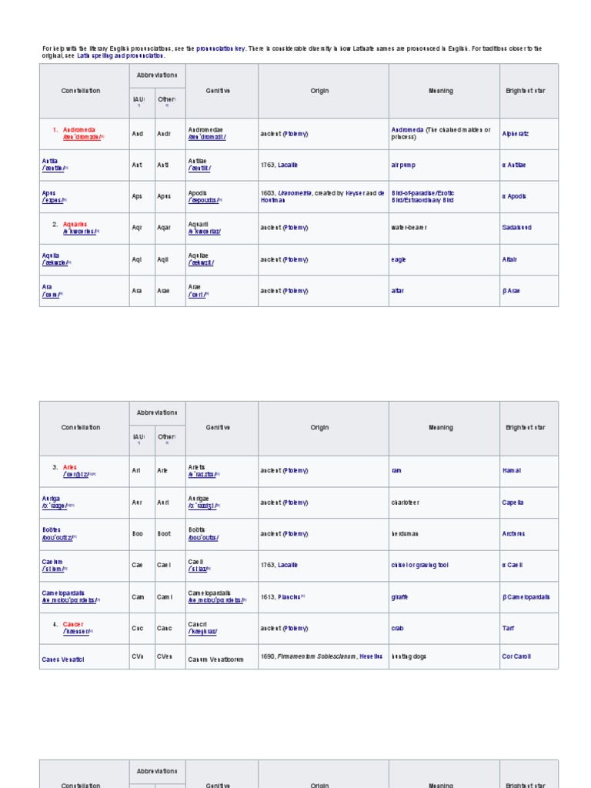Select the Arcturus star link
Screen dimensions: 591x788
coord(514,533)
